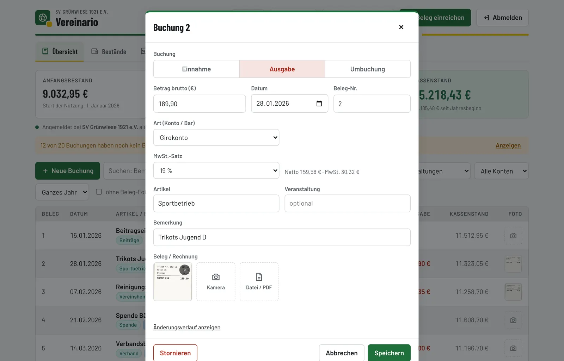Switch to the Bestände tab

point(109,52)
